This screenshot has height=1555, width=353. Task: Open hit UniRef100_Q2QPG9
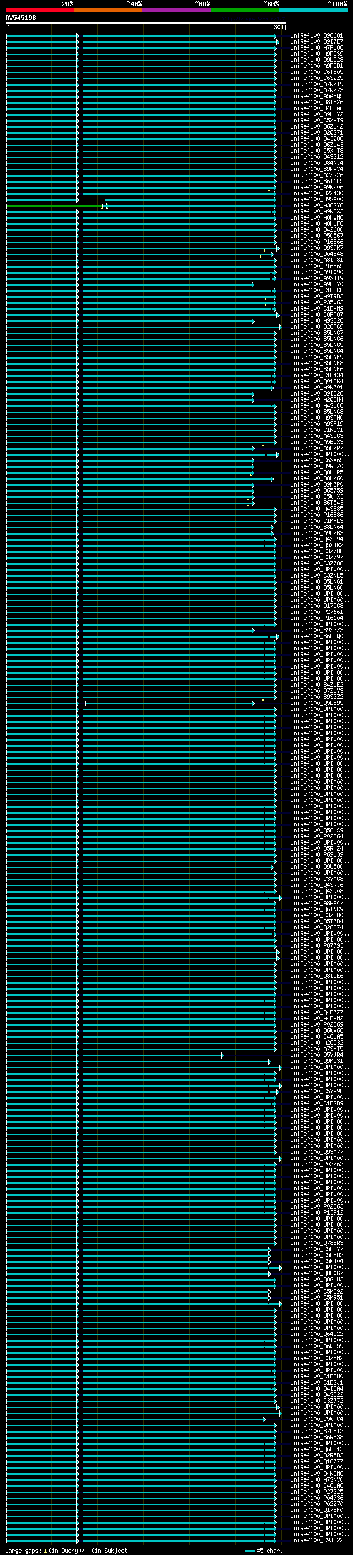pyautogui.click(x=317, y=327)
